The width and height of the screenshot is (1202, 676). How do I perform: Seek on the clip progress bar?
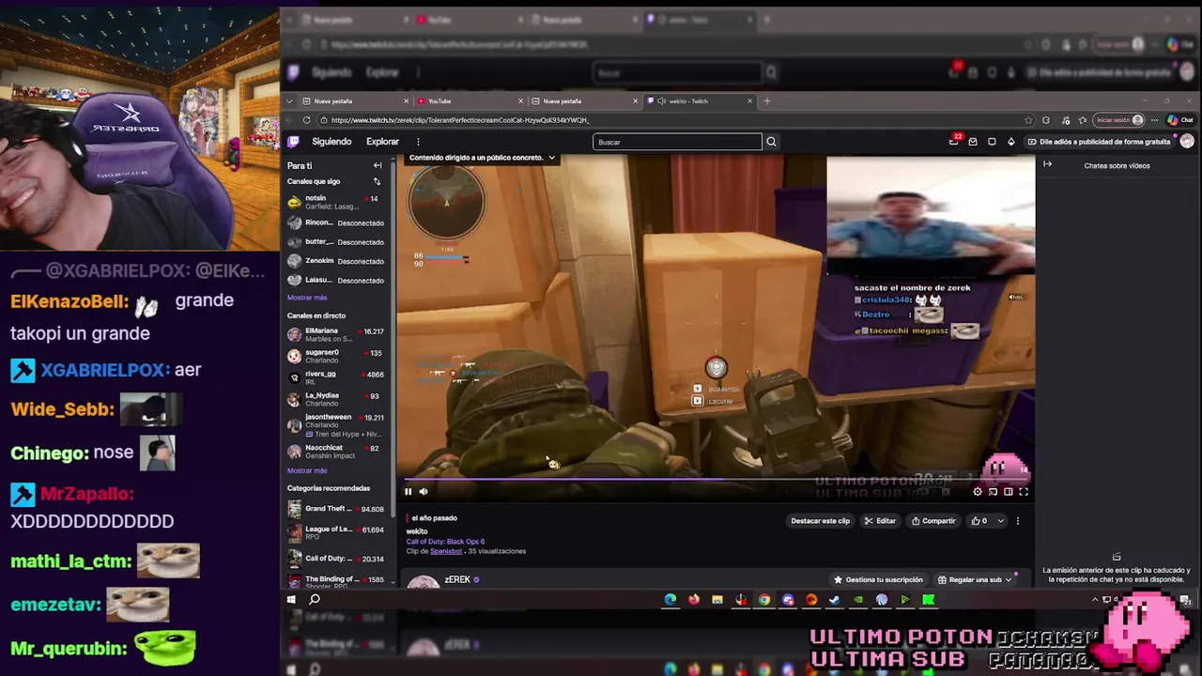click(716, 479)
